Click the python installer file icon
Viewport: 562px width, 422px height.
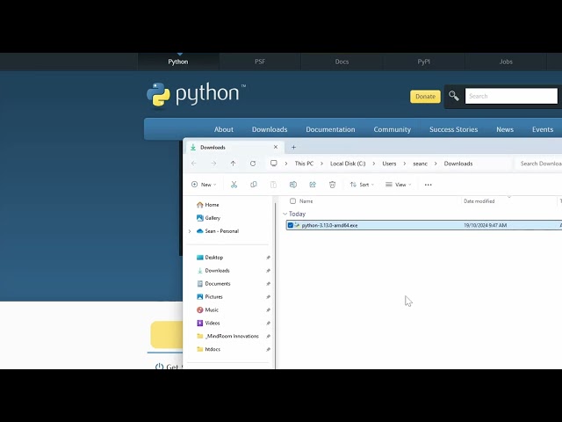click(297, 225)
